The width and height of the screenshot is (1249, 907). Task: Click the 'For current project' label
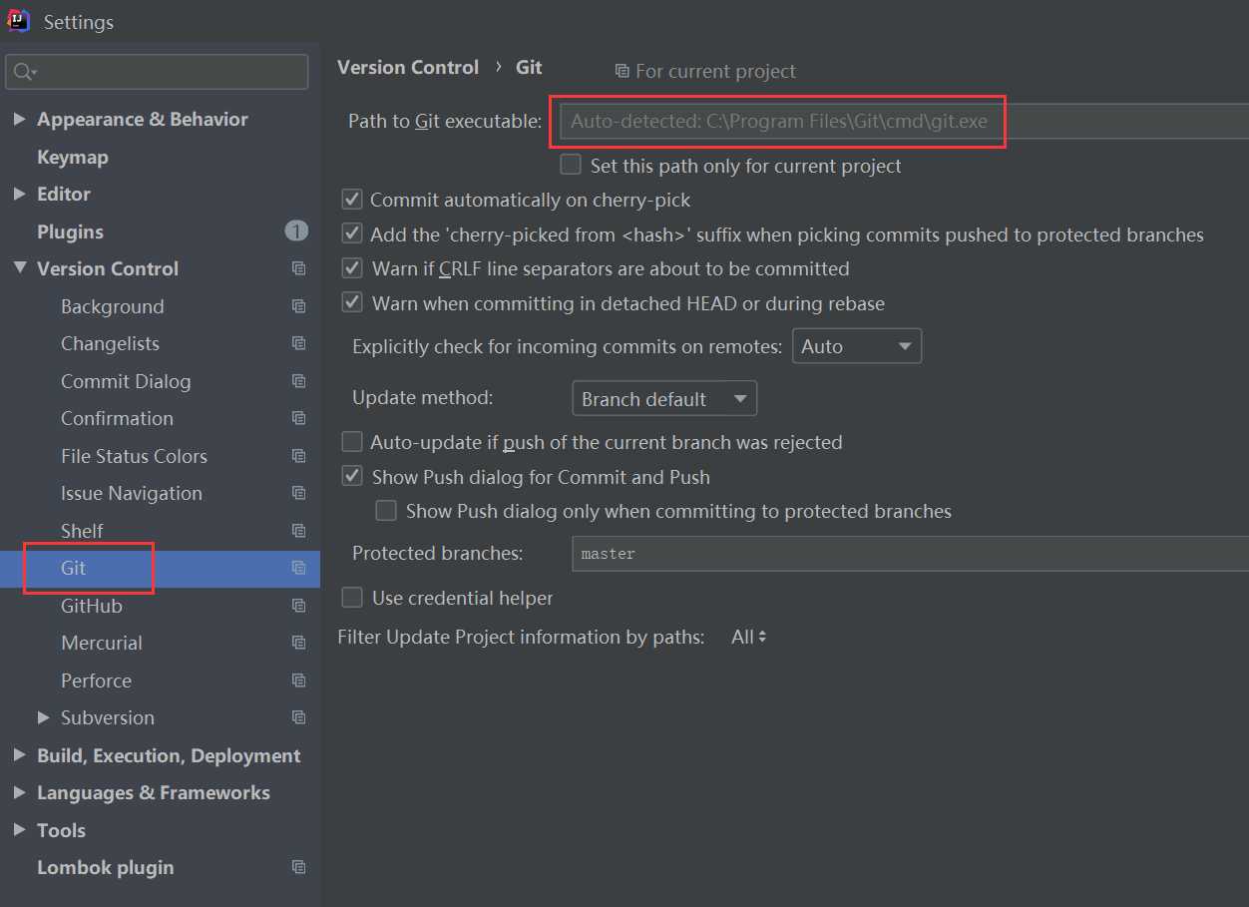point(715,71)
